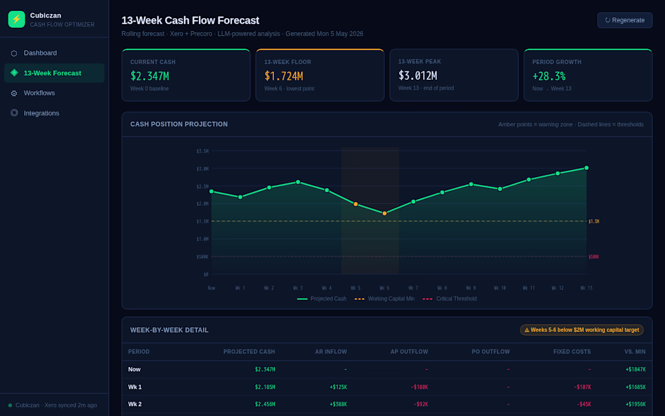
Task: Click the Week-by-Week Detail heading
Action: pos(169,330)
